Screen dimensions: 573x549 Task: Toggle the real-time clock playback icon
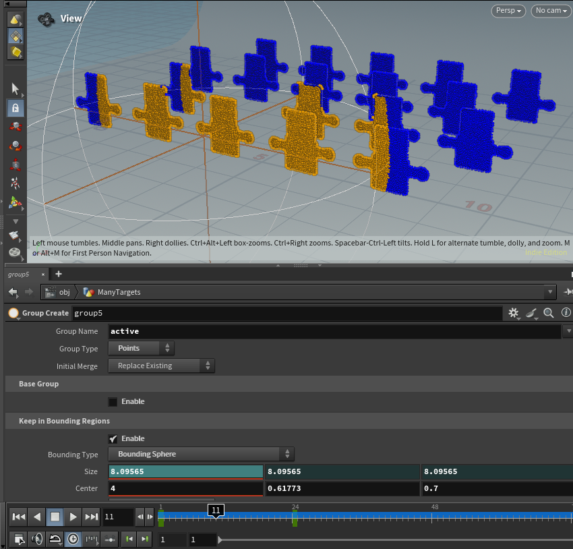pos(72,539)
